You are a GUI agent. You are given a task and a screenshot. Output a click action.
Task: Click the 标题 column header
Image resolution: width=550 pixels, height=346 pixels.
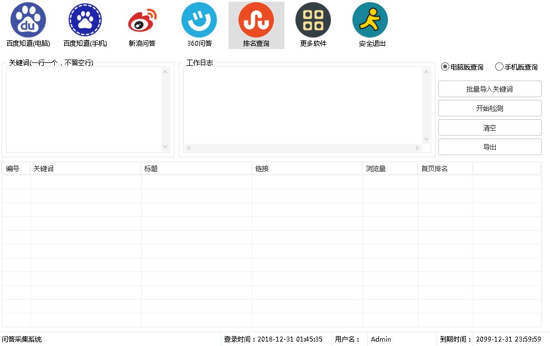196,169
